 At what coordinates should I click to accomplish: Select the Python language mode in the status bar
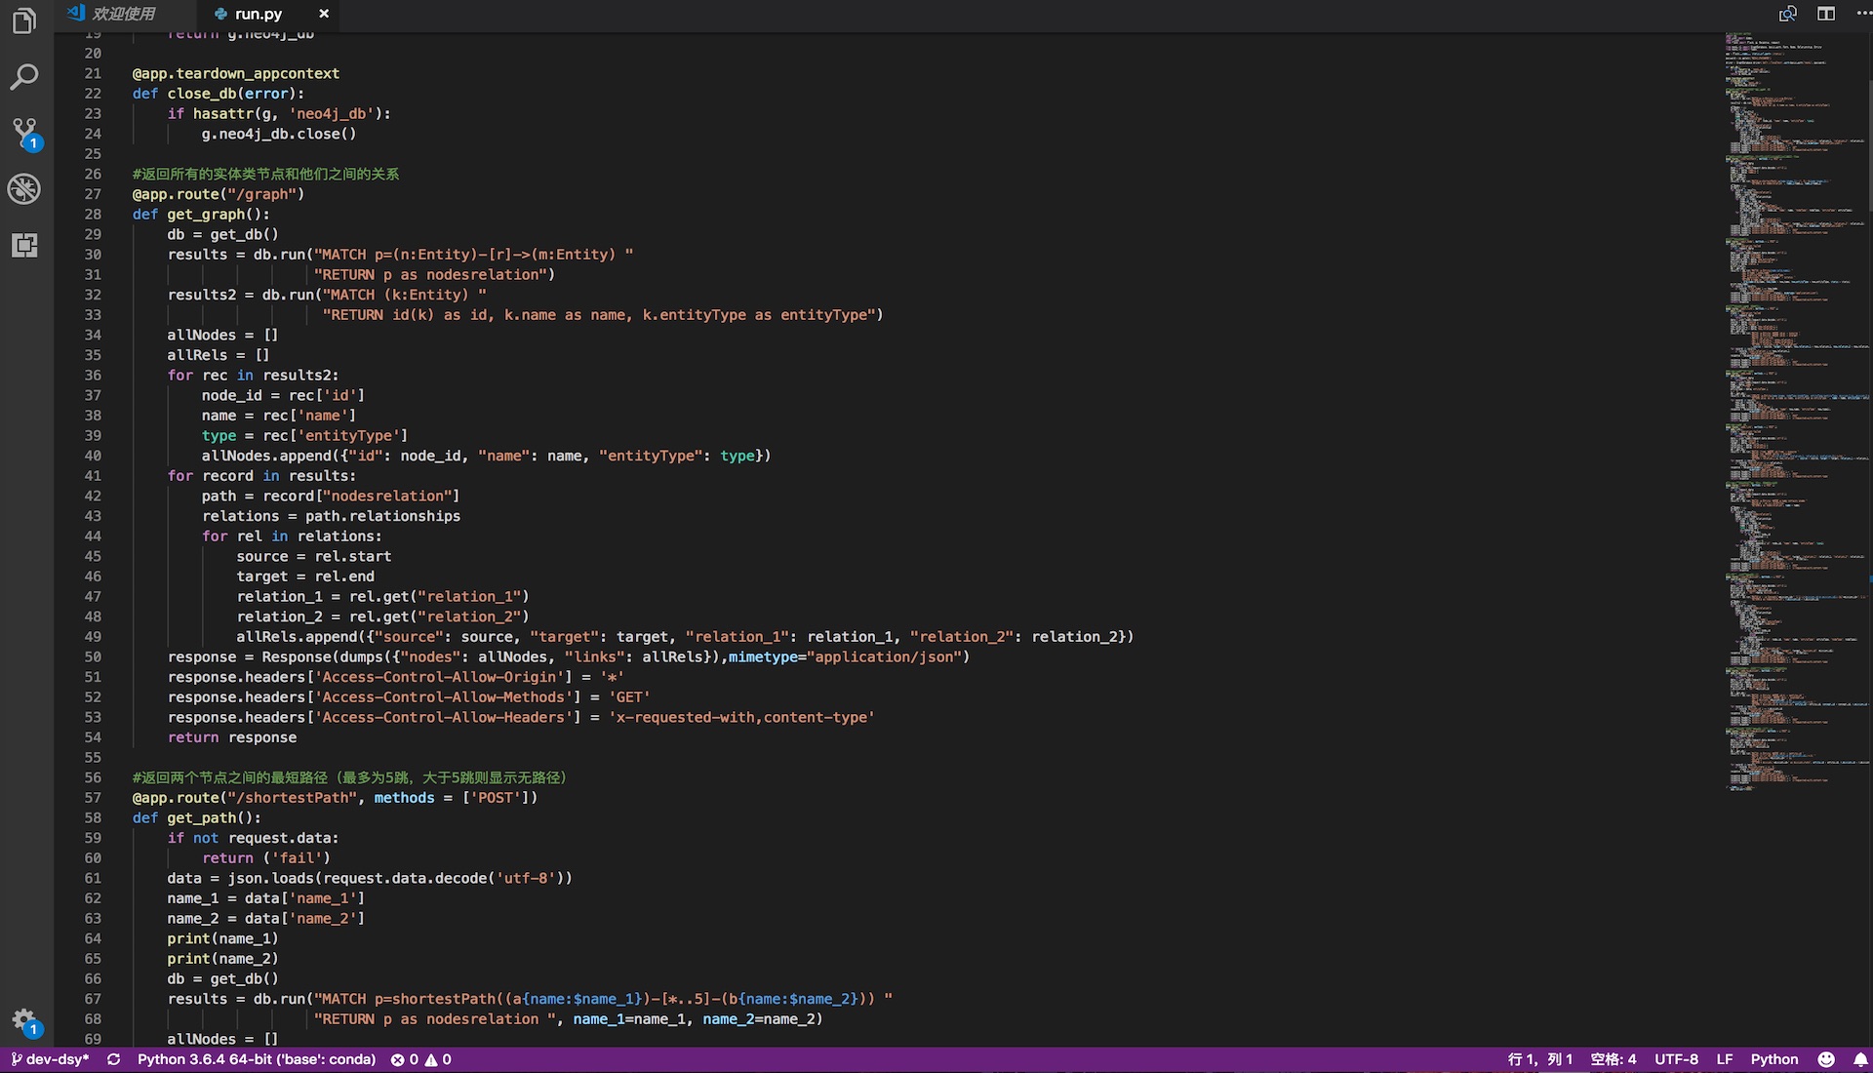coord(1774,1059)
